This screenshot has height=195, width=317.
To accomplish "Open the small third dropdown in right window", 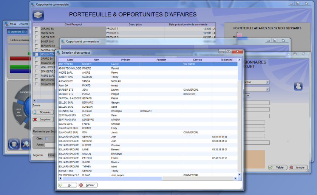I will coord(248,96).
